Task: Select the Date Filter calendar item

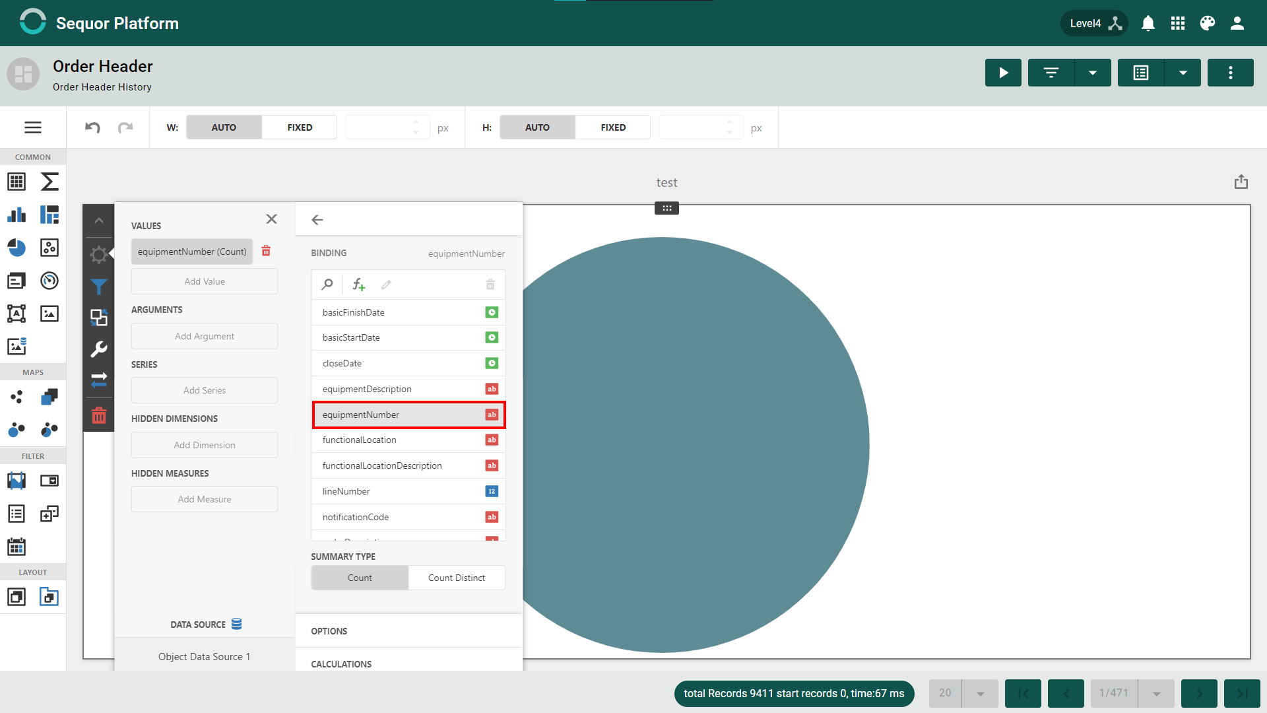Action: pyautogui.click(x=16, y=547)
